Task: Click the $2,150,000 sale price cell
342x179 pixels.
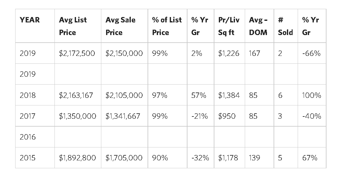Action: pyautogui.click(x=124, y=53)
